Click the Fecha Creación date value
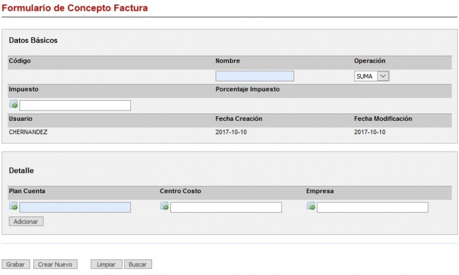459x275 pixels. (x=231, y=132)
